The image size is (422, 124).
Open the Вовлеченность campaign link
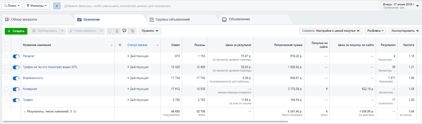(x=33, y=78)
